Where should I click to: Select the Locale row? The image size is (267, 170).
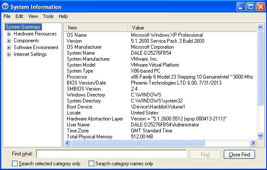[x=160, y=112]
